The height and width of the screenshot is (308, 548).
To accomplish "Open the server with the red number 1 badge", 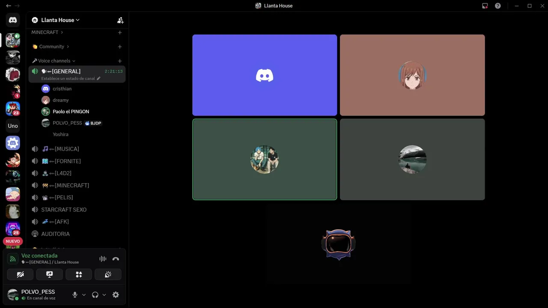I will pos(13,92).
